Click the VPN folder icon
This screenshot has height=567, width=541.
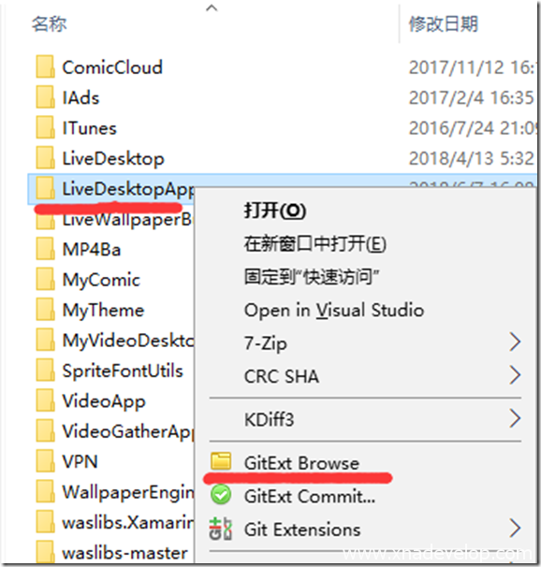pyautogui.click(x=46, y=460)
